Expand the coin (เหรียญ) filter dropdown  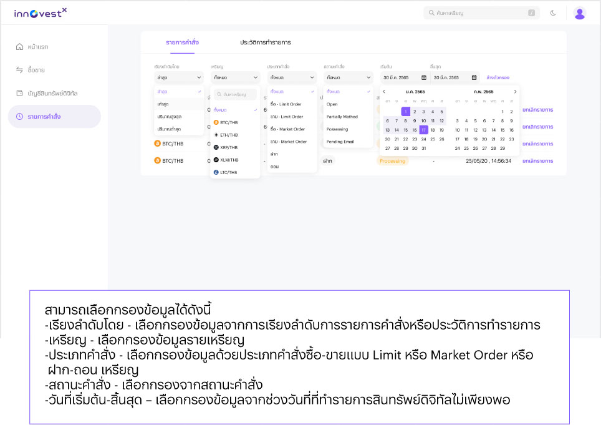click(235, 77)
